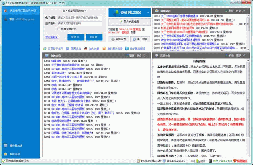Open forum post [001] 错误信息

coord(57,61)
